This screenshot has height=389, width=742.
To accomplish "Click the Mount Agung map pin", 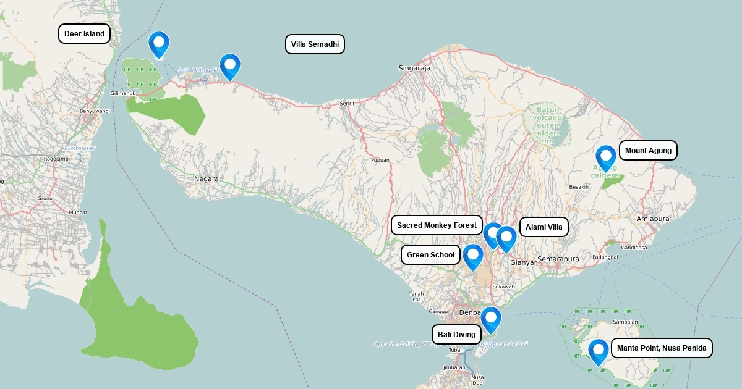I will click(605, 157).
